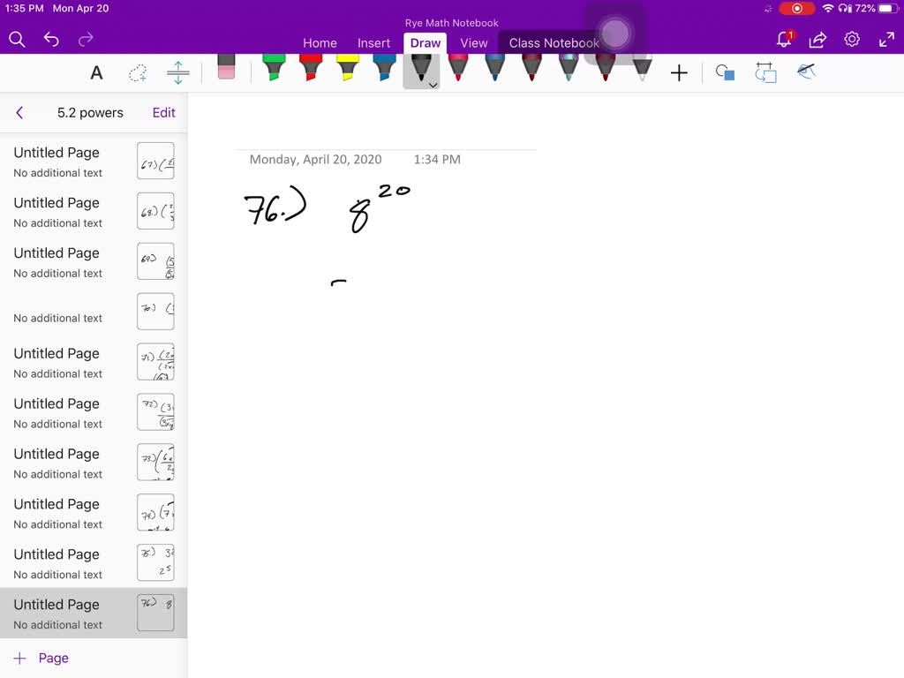Open notifications bell
The width and height of the screenshot is (904, 678).
tap(784, 40)
